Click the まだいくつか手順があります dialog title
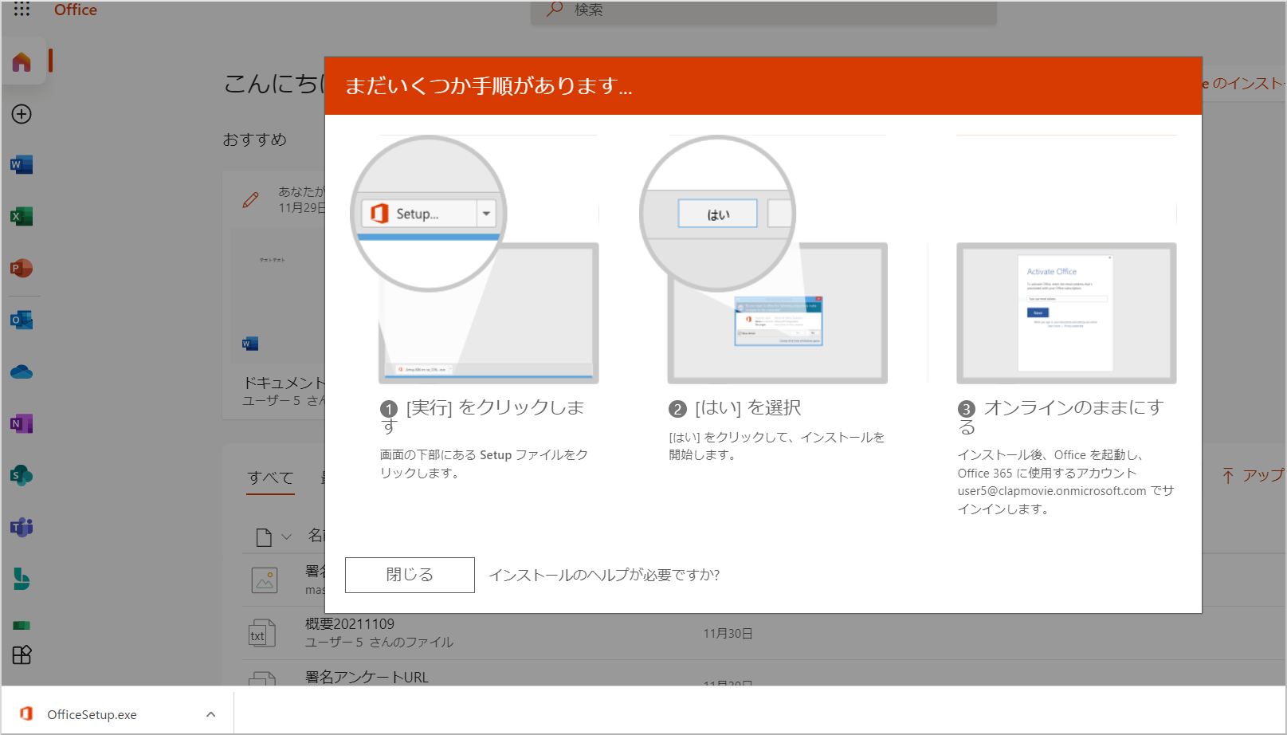 point(489,85)
